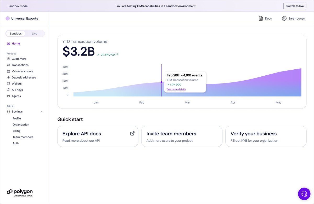Click the Settings gear icon
This screenshot has height=204, width=314.
[x=8, y=112]
